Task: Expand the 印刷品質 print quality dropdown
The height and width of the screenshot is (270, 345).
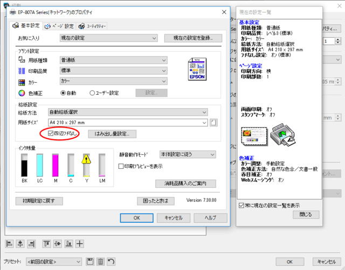Action: pos(114,71)
